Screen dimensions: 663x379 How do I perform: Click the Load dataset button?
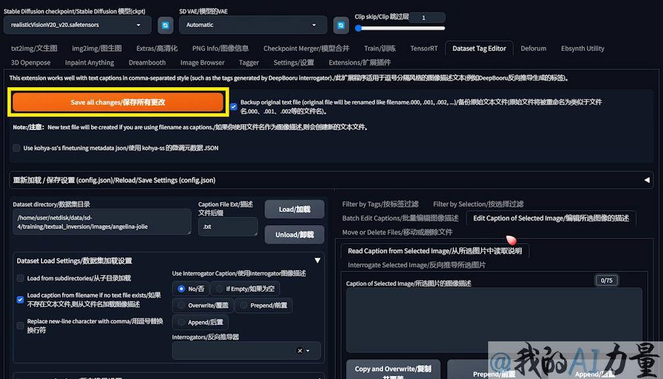(294, 209)
